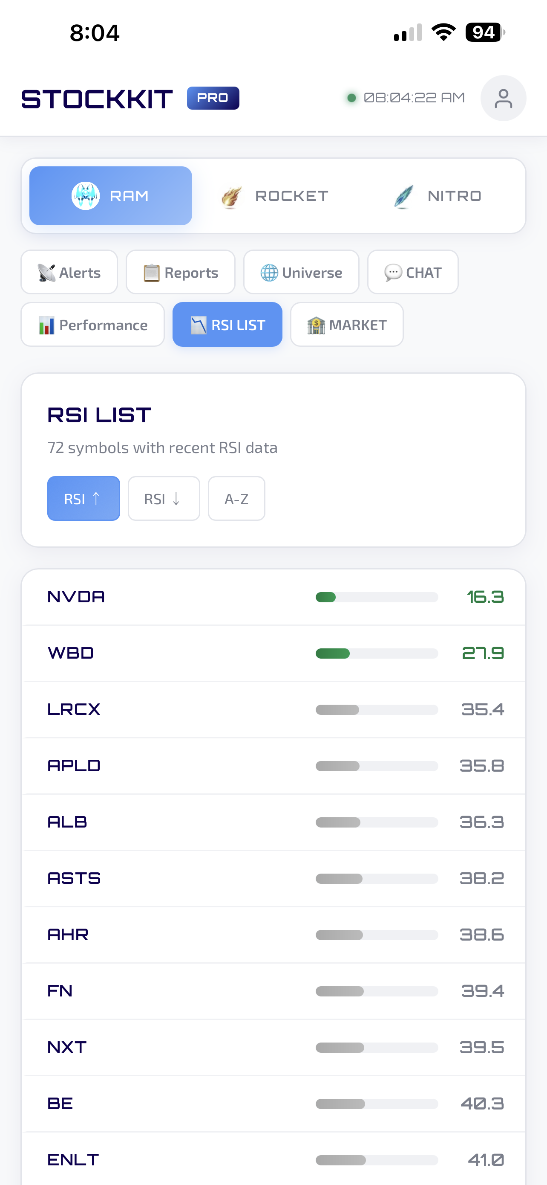The height and width of the screenshot is (1185, 547).
Task: Select the PRO badge next to STOCKKIT
Action: pyautogui.click(x=213, y=98)
